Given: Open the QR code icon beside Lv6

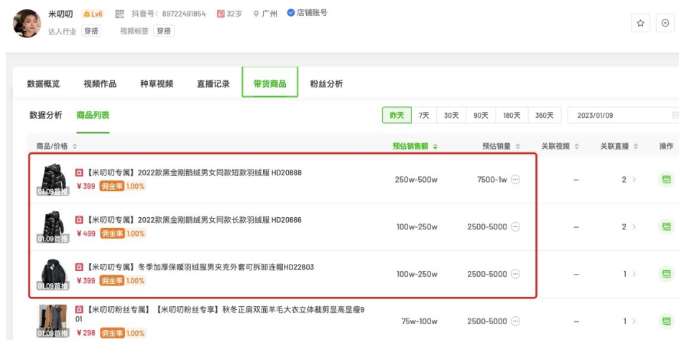Looking at the screenshot, I should coord(119,14).
